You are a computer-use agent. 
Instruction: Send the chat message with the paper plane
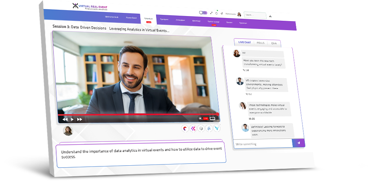tap(298, 143)
